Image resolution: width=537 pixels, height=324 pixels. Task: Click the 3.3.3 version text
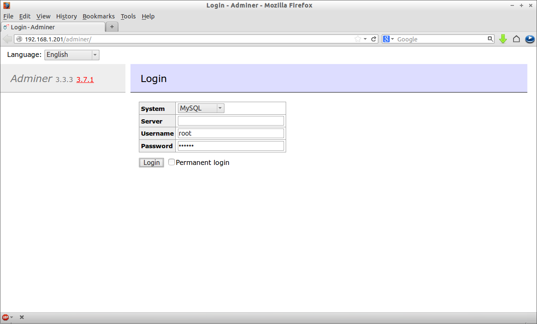64,80
